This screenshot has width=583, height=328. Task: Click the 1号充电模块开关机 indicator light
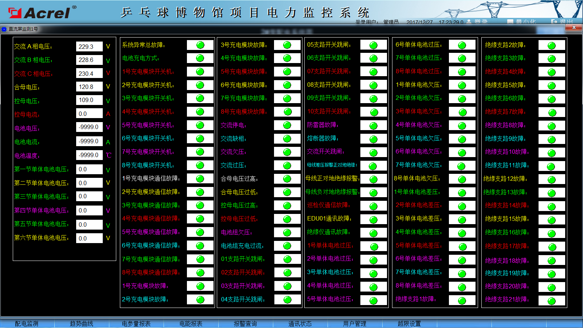coord(200,71)
